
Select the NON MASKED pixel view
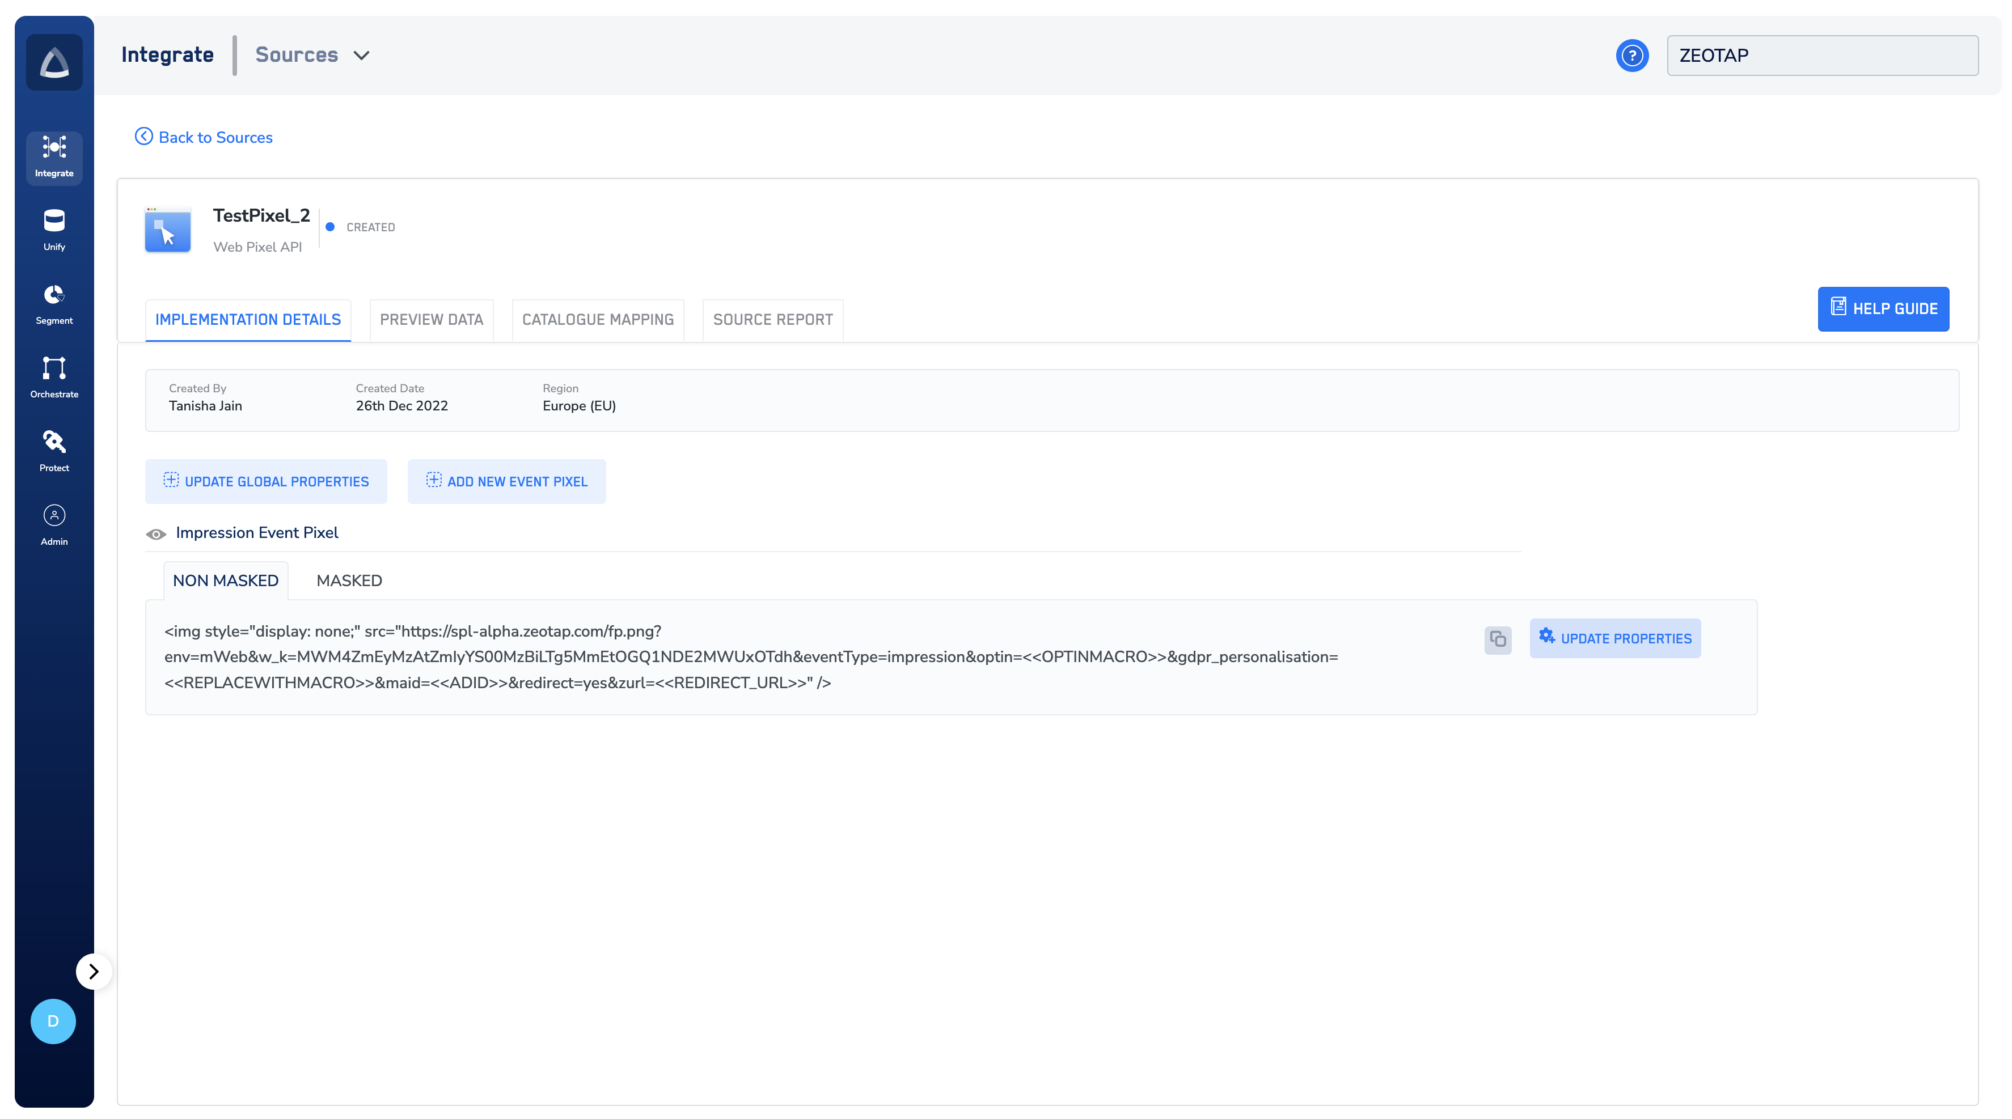coord(225,580)
